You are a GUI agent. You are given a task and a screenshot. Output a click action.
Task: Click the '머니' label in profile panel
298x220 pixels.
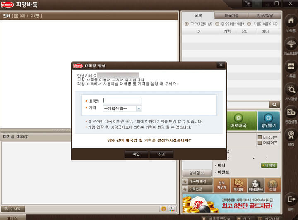coord(221,165)
